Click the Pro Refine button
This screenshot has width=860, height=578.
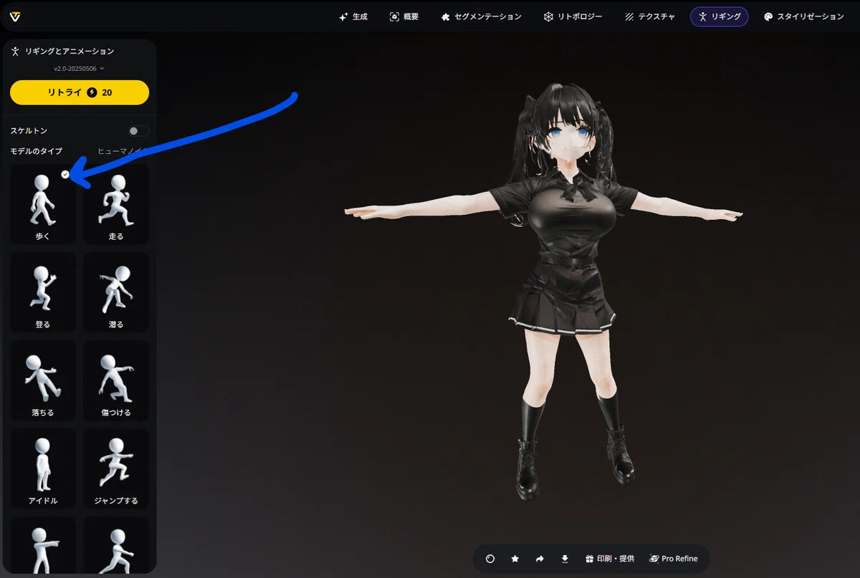[674, 559]
